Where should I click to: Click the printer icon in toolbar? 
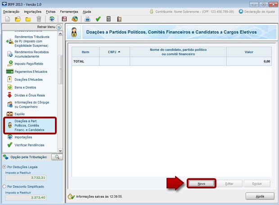(88, 19)
